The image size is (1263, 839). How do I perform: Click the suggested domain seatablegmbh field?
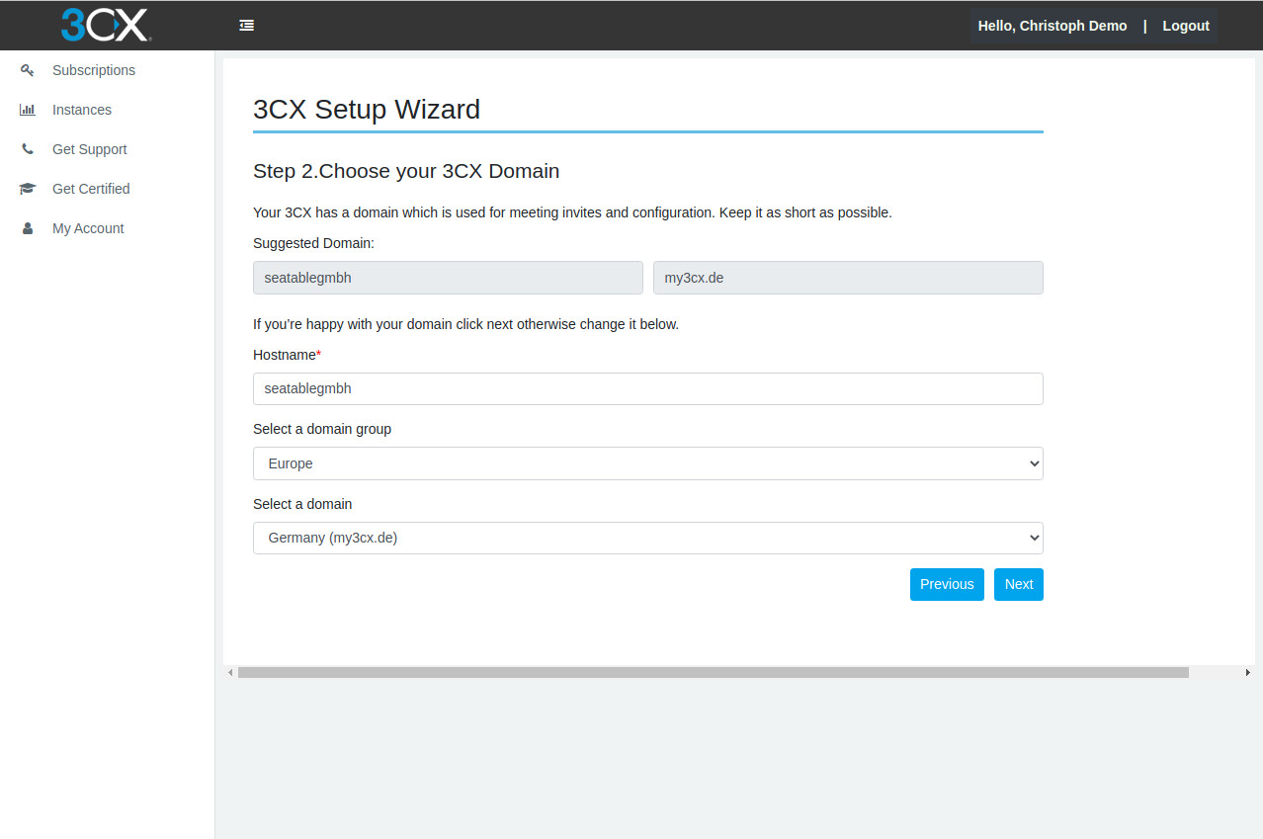coord(448,278)
